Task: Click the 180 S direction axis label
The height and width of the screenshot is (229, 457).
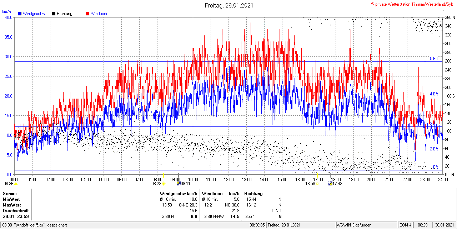Action: [450, 96]
